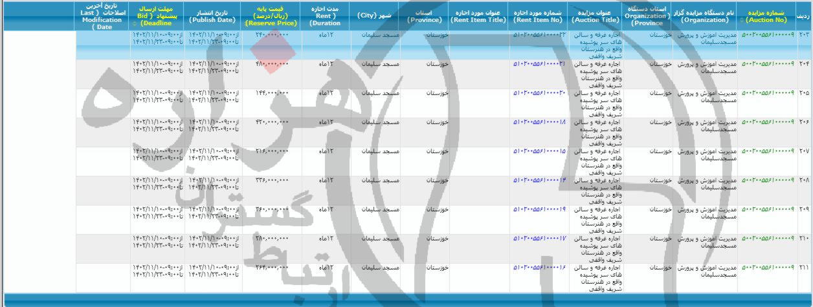Open rent item link in row 207
The width and height of the screenshot is (813, 307).
pyautogui.click(x=539, y=151)
